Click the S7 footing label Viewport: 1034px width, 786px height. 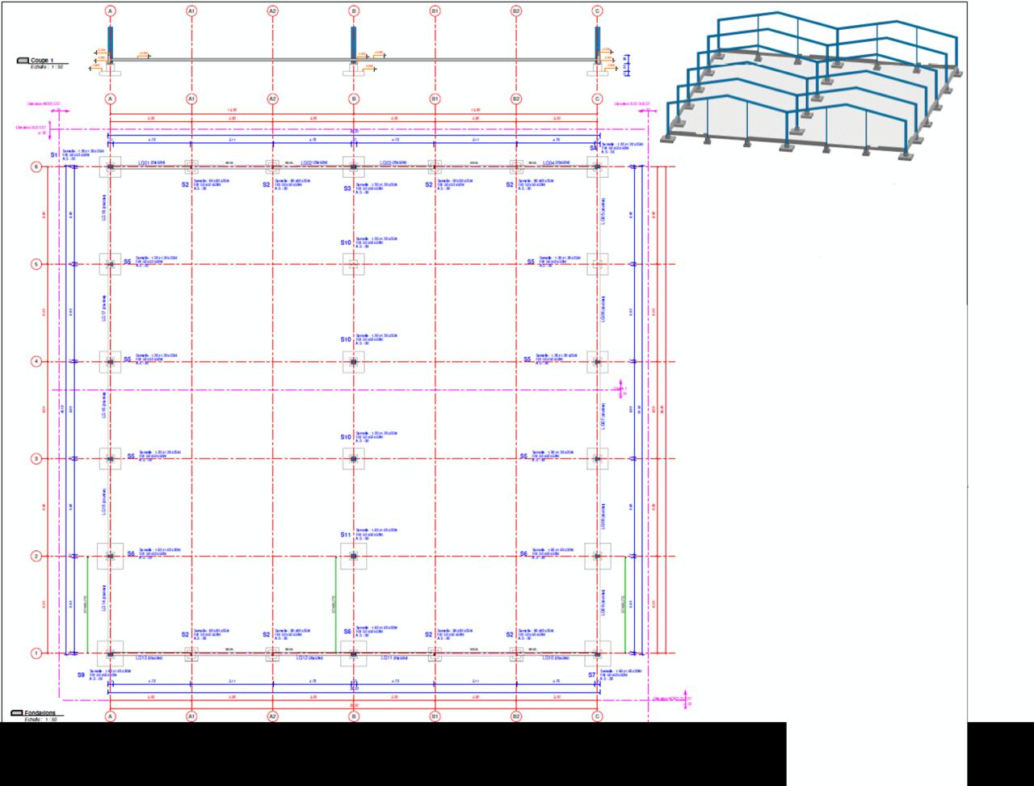pos(591,675)
